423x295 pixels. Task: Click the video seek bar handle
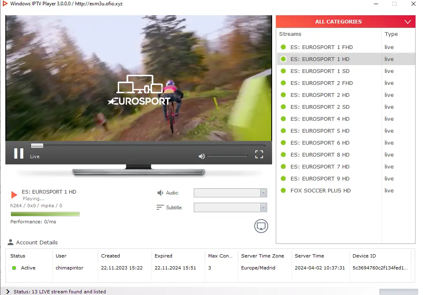(x=37, y=145)
